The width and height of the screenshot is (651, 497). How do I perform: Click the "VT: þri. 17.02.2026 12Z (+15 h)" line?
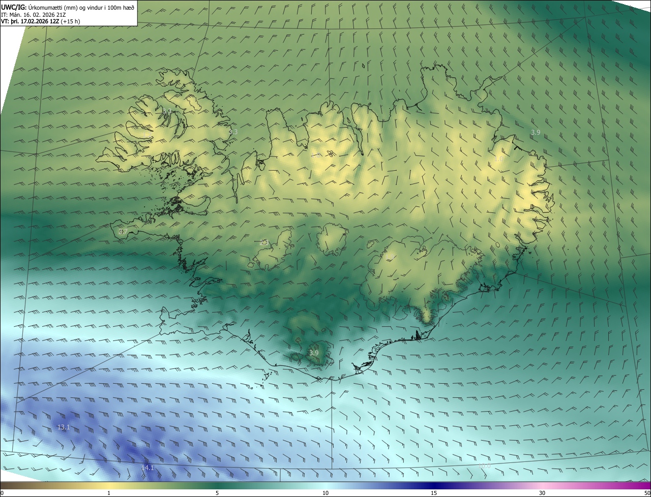tap(41, 21)
